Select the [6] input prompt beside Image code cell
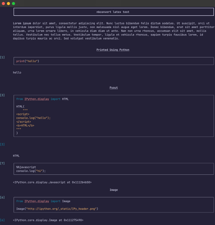 pos(2,197)
